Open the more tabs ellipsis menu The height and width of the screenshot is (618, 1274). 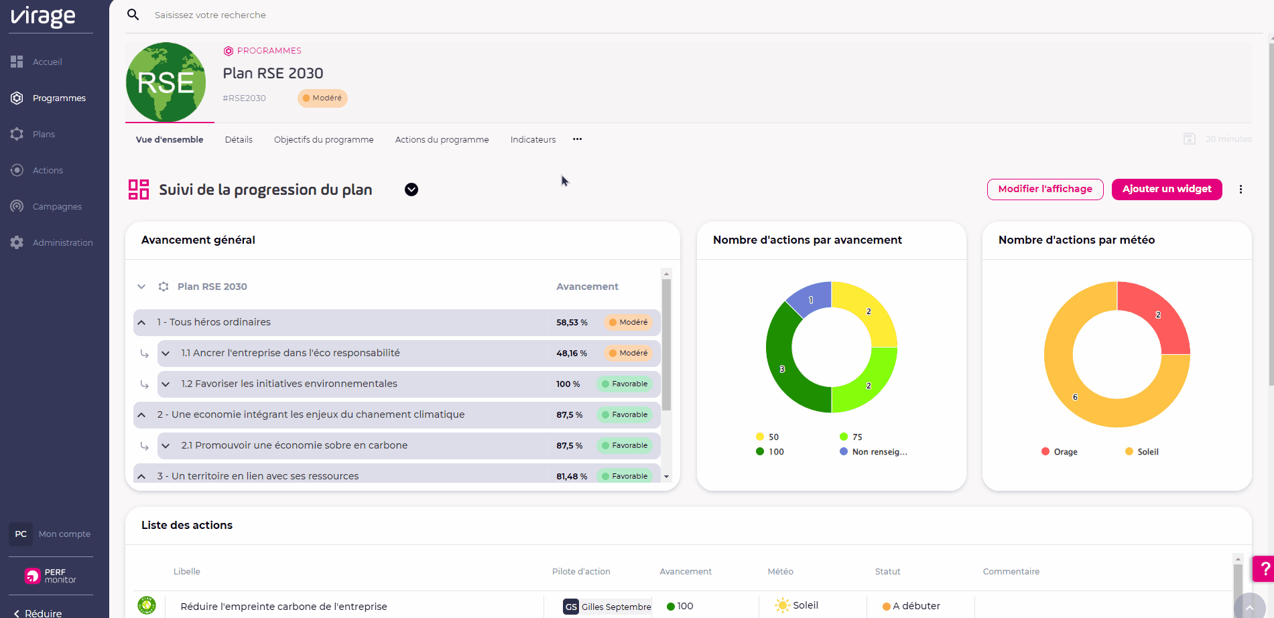coord(577,139)
